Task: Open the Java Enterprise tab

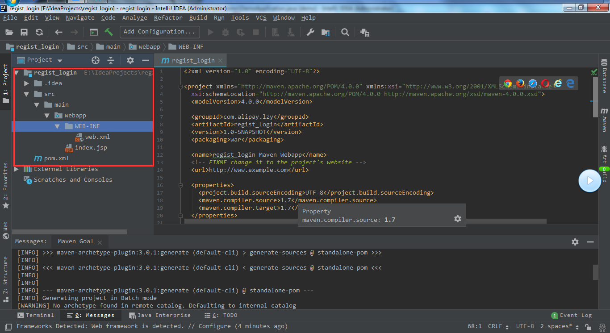Action: coord(160,315)
